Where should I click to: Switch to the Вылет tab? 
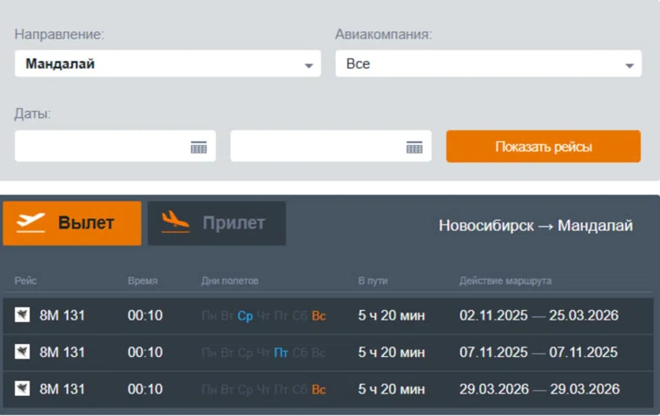(x=72, y=223)
